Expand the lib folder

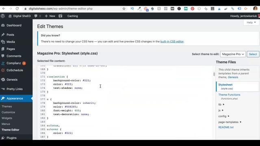(221, 105)
